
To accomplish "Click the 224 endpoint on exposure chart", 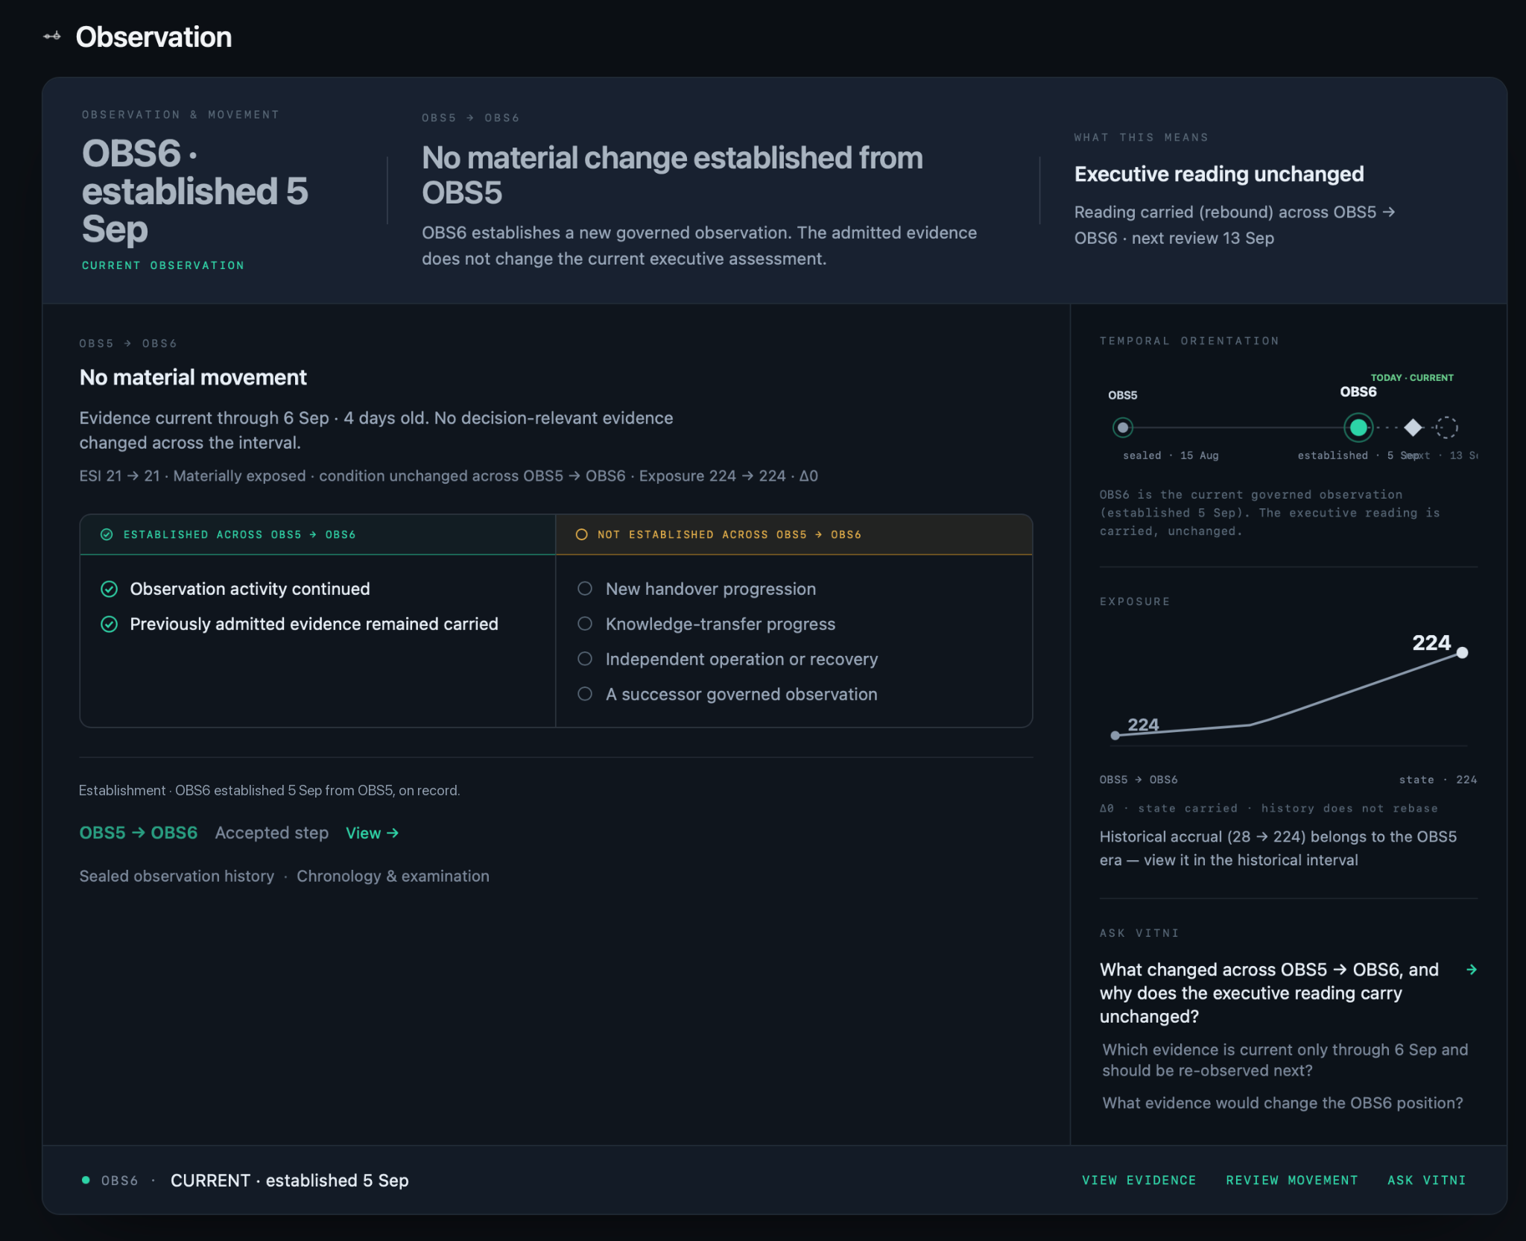I will coord(1463,653).
